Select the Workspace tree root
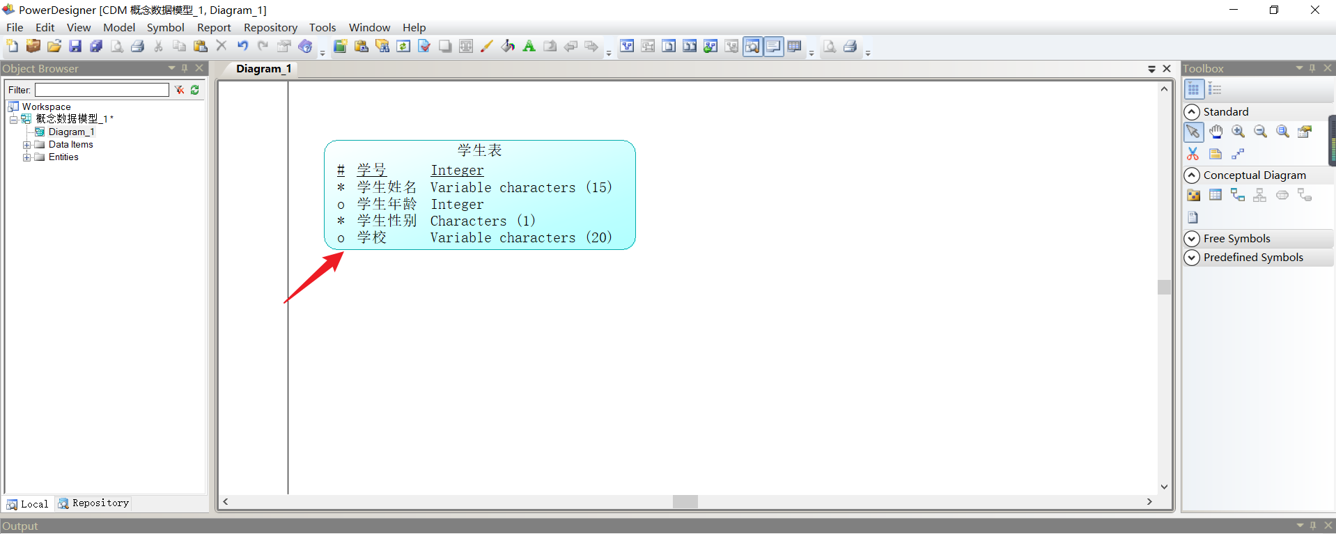1336x534 pixels. pos(46,107)
